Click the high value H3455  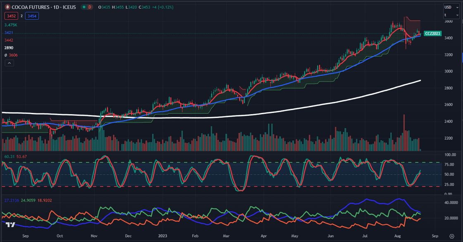(118, 7)
